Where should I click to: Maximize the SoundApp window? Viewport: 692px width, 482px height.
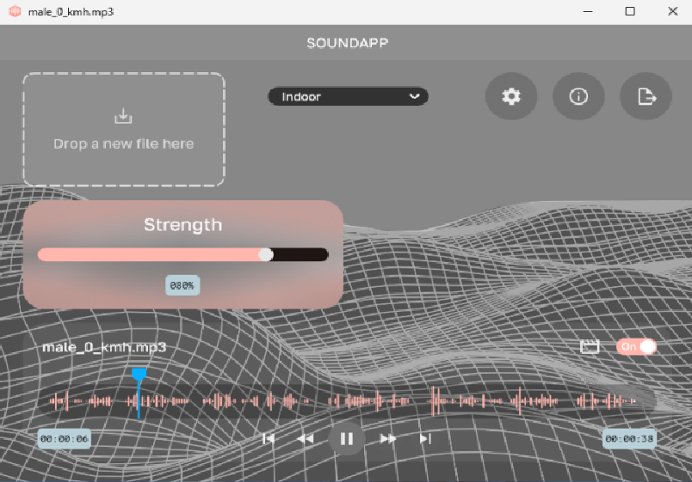point(630,11)
